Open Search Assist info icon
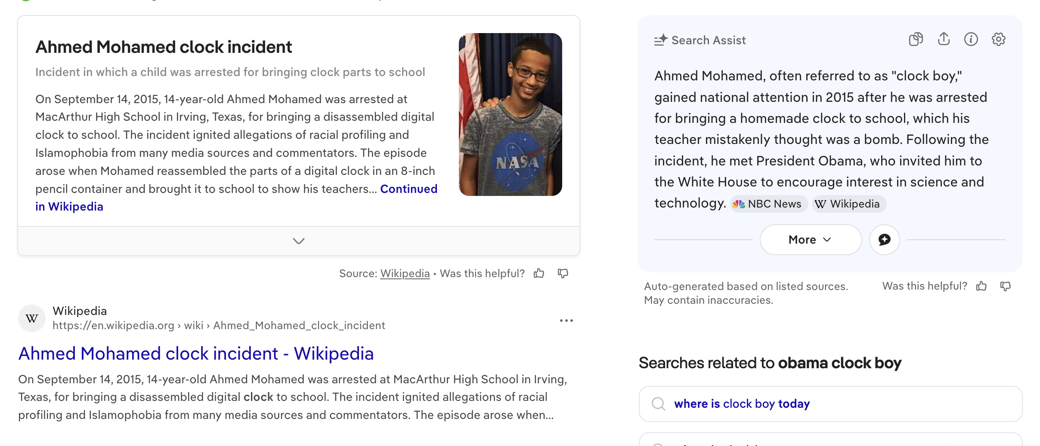This screenshot has width=1040, height=446. pos(971,40)
